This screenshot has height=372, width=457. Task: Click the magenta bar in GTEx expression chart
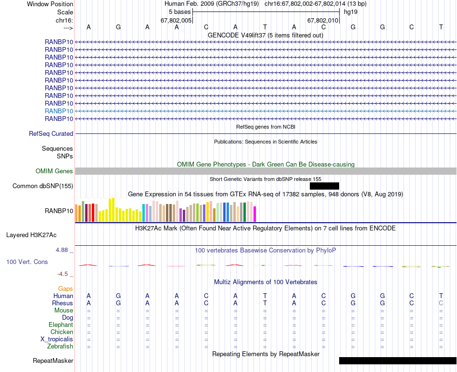[x=255, y=214]
